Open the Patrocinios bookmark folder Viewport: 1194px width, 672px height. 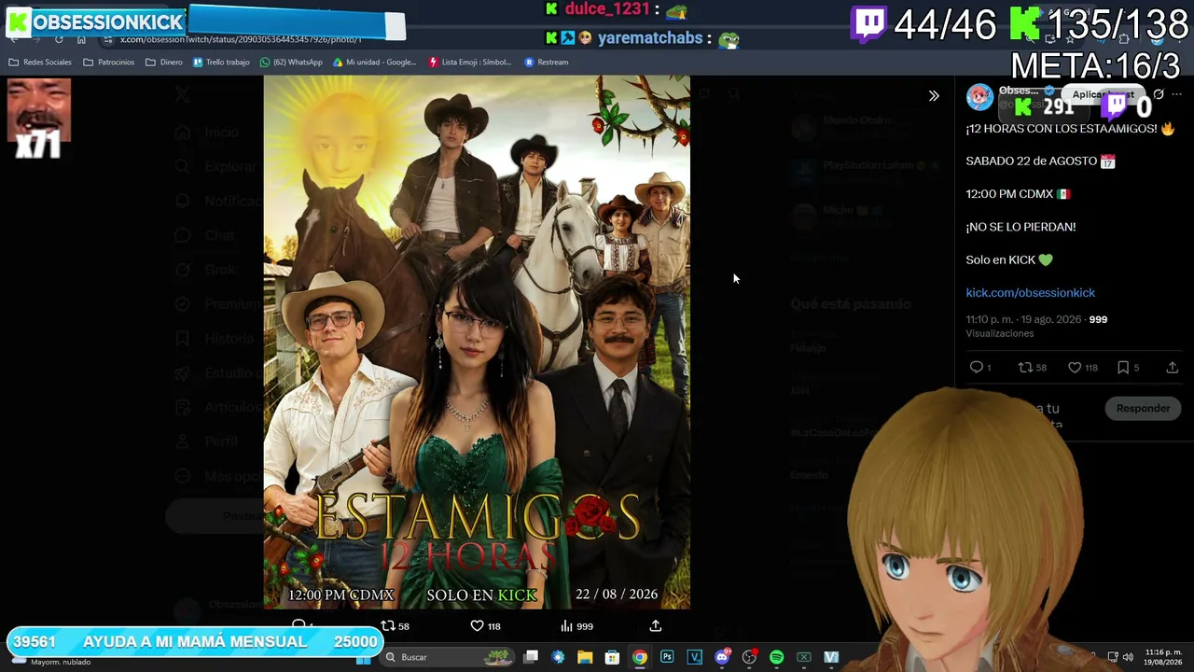pos(109,63)
